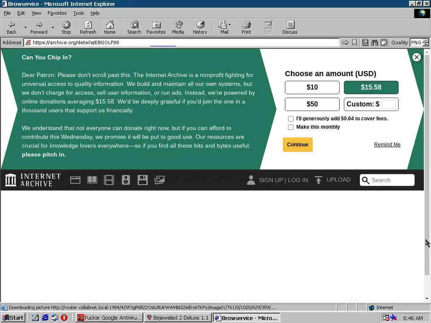
Task: Check the add $0.64 to cover fees box
Action: [x=290, y=119]
